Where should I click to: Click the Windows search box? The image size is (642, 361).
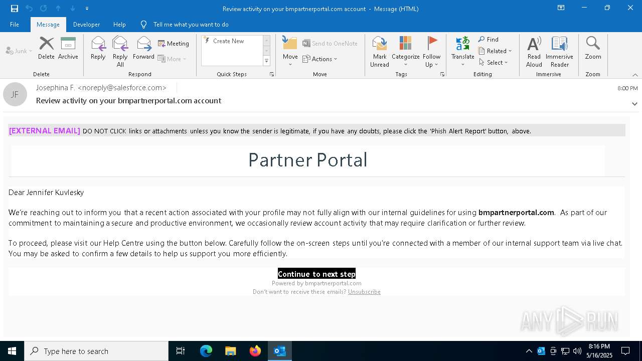[x=96, y=351]
